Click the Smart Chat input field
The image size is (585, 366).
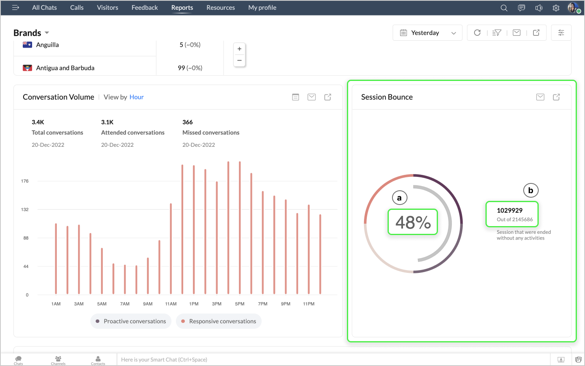[333, 359]
